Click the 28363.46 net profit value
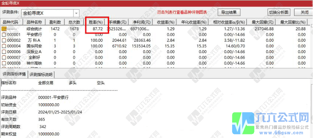 [x=142, y=41]
